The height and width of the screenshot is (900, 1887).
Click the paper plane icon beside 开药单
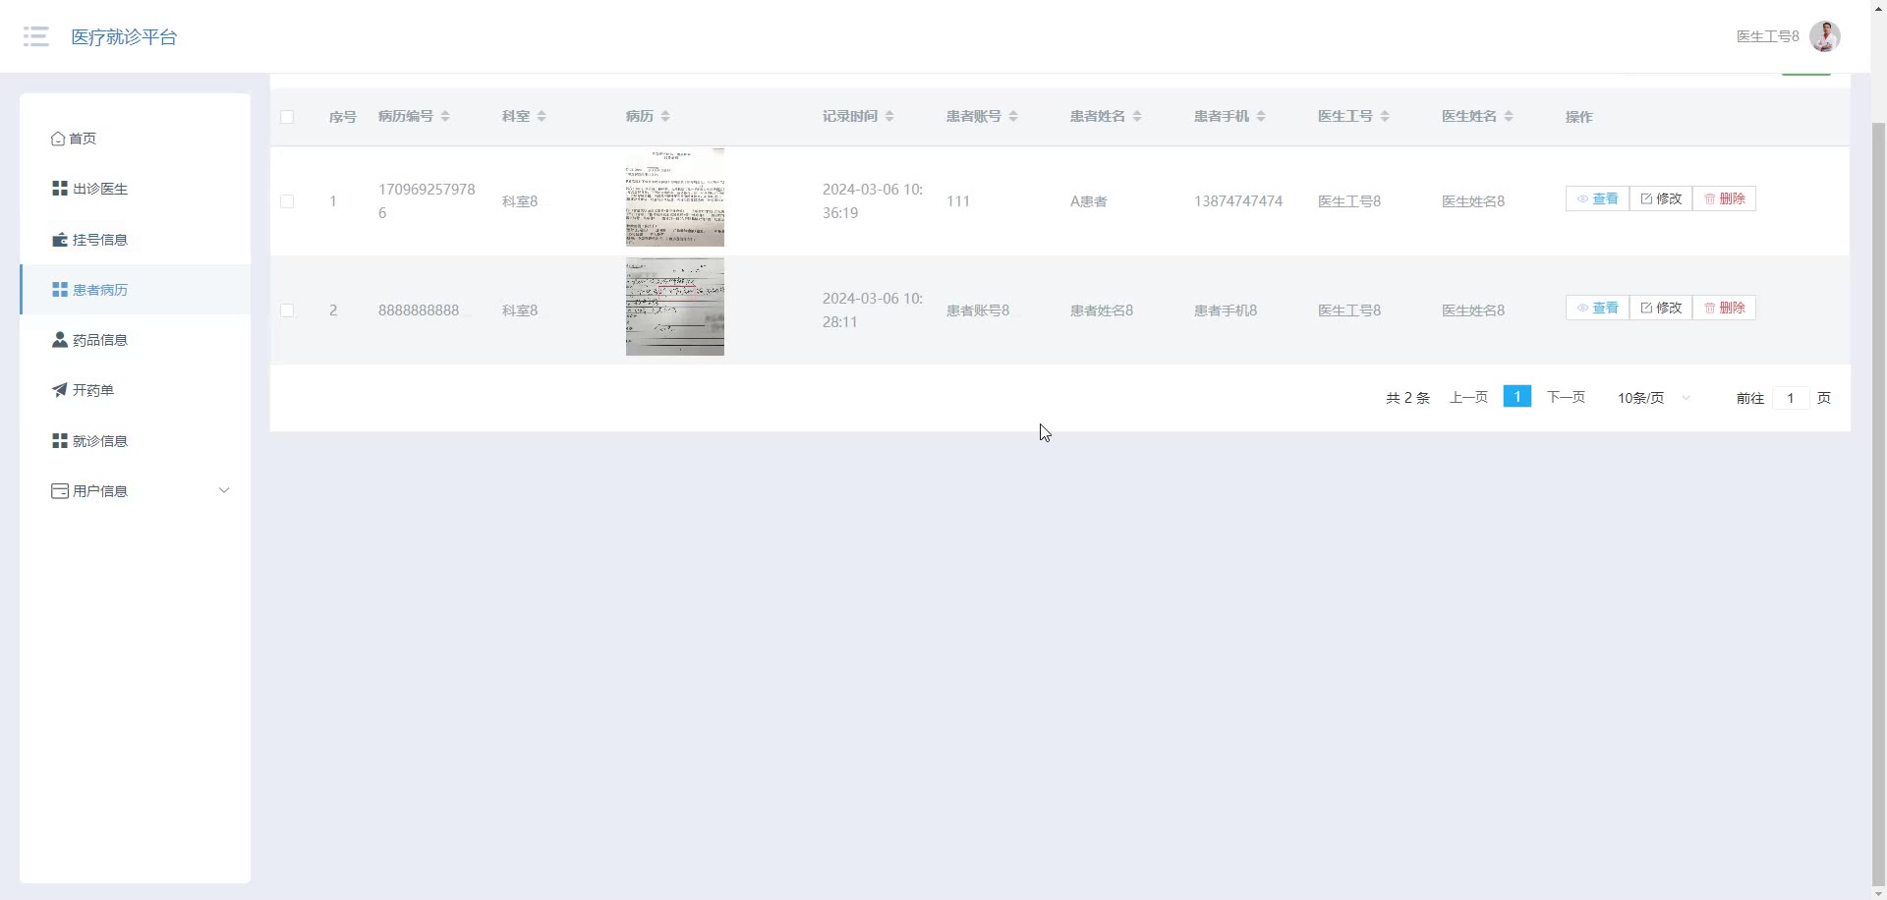[60, 390]
